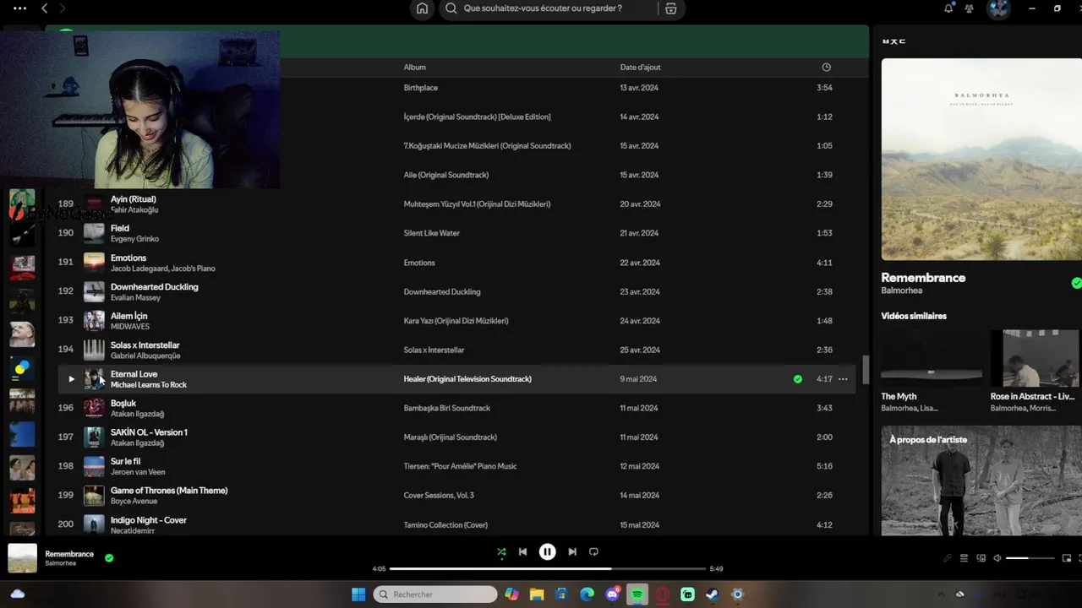This screenshot has width=1082, height=608.
Task: Pause the current song
Action: click(548, 551)
